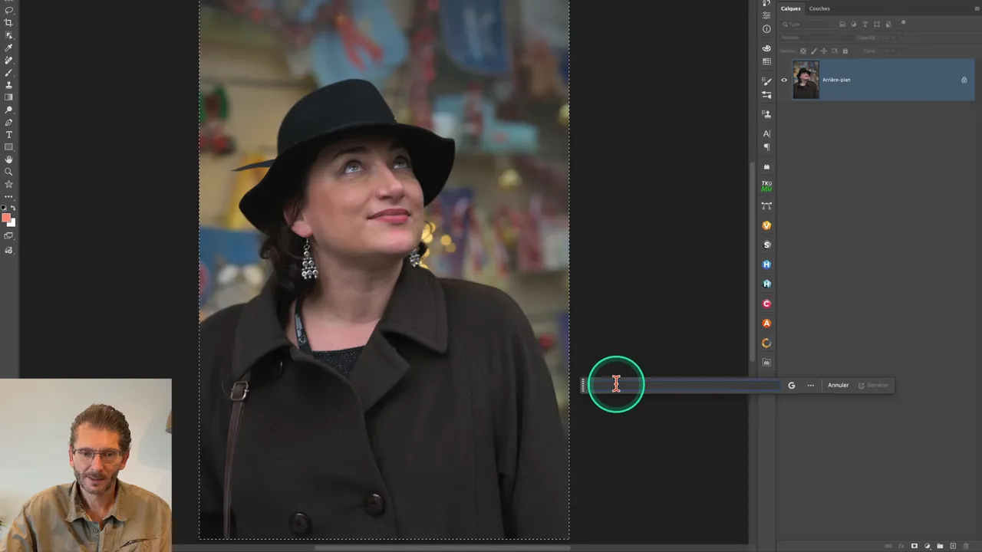
Task: Select the Clone Stamp tool
Action: [x=9, y=84]
